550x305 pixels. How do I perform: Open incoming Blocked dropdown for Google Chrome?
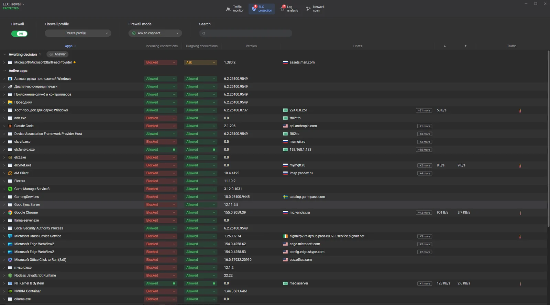point(161,212)
